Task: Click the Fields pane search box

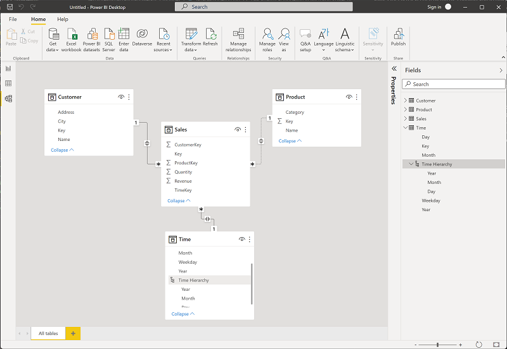Action: coord(453,84)
